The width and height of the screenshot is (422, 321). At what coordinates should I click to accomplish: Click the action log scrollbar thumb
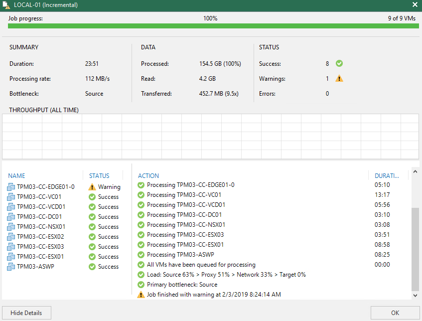pos(415,249)
